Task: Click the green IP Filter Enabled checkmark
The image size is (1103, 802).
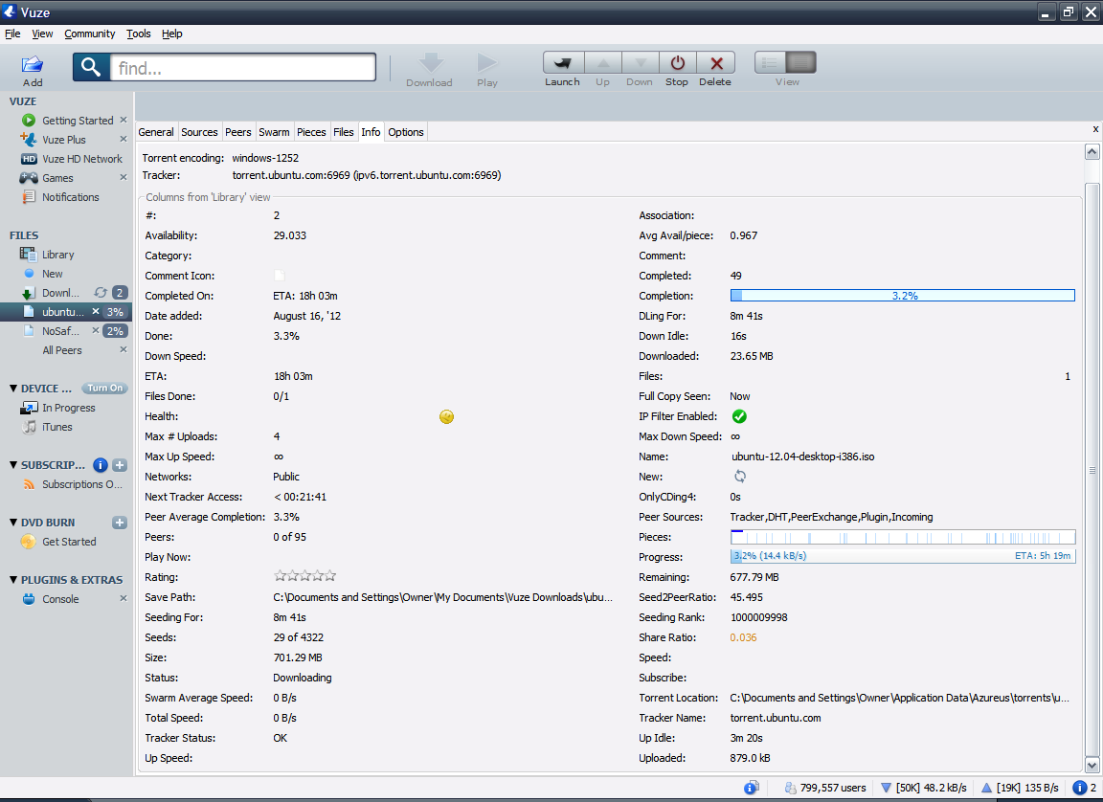Action: (x=739, y=416)
